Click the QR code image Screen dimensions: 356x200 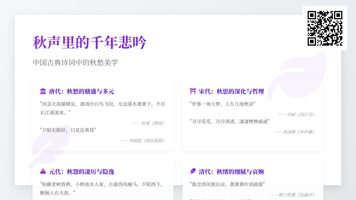325,28
